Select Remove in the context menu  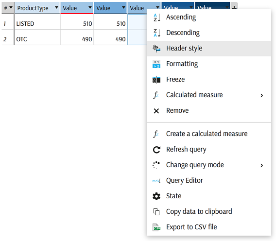pos(209,111)
